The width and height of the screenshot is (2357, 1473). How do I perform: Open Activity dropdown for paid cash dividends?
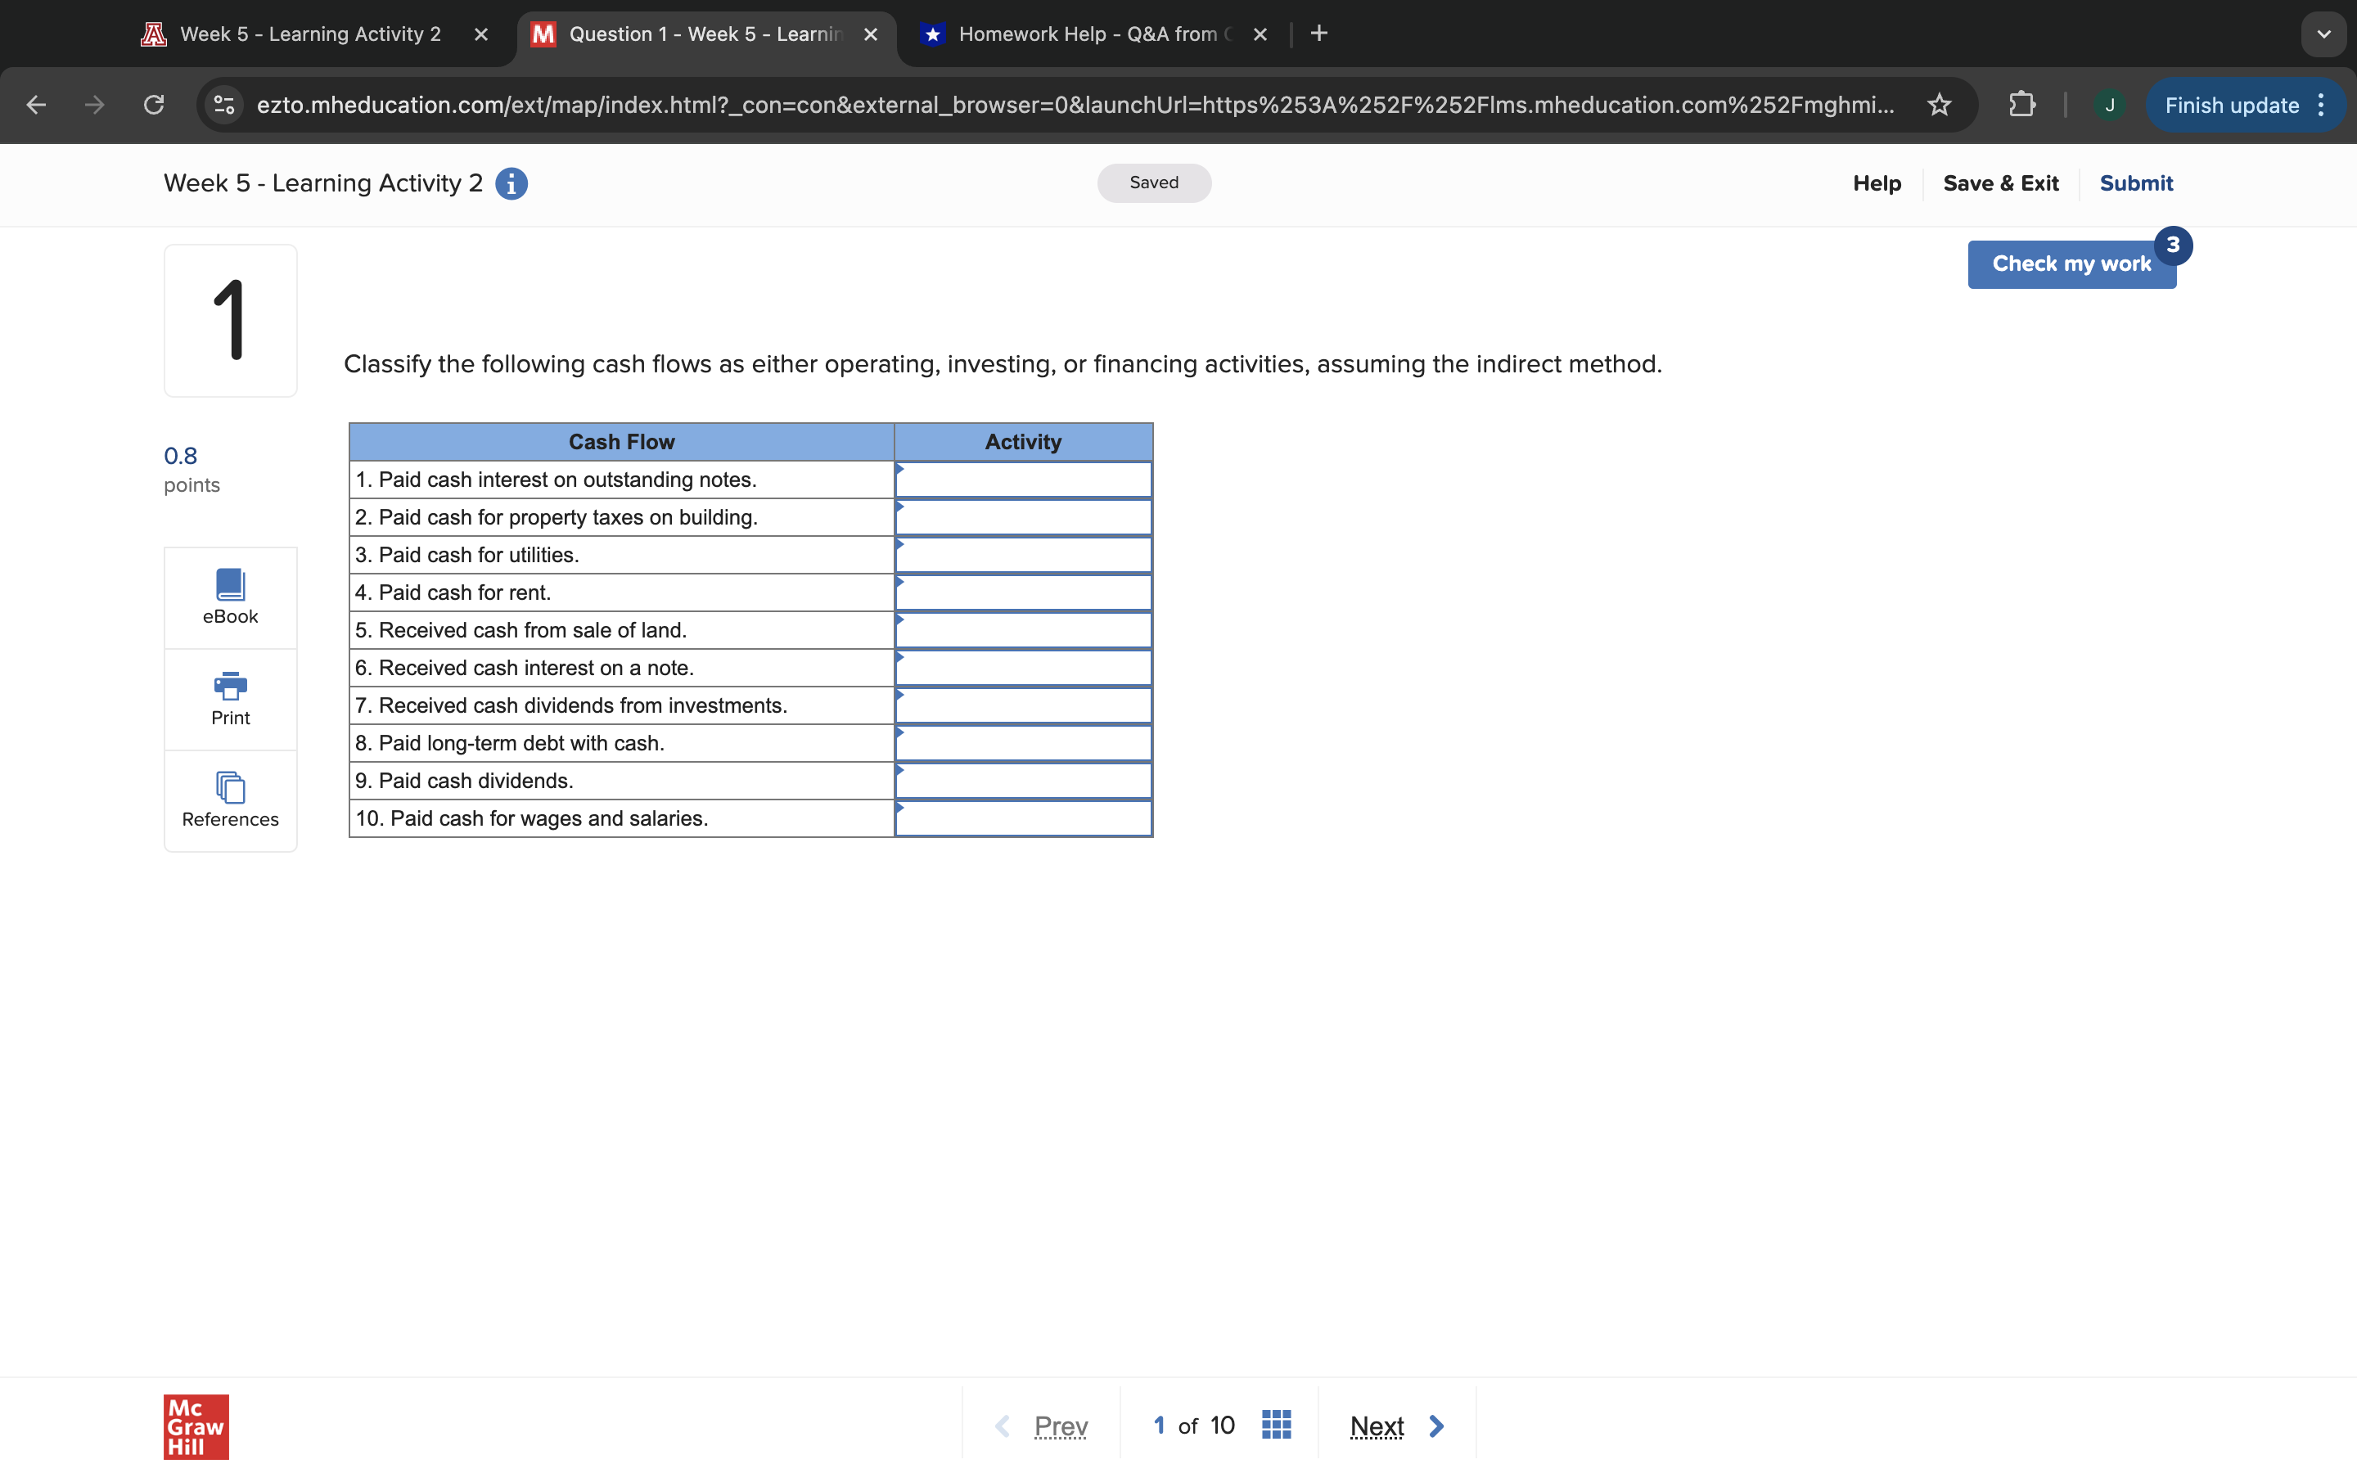point(1023,782)
